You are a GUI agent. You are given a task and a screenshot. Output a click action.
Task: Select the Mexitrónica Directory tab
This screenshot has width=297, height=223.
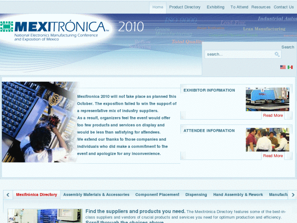click(x=36, y=195)
